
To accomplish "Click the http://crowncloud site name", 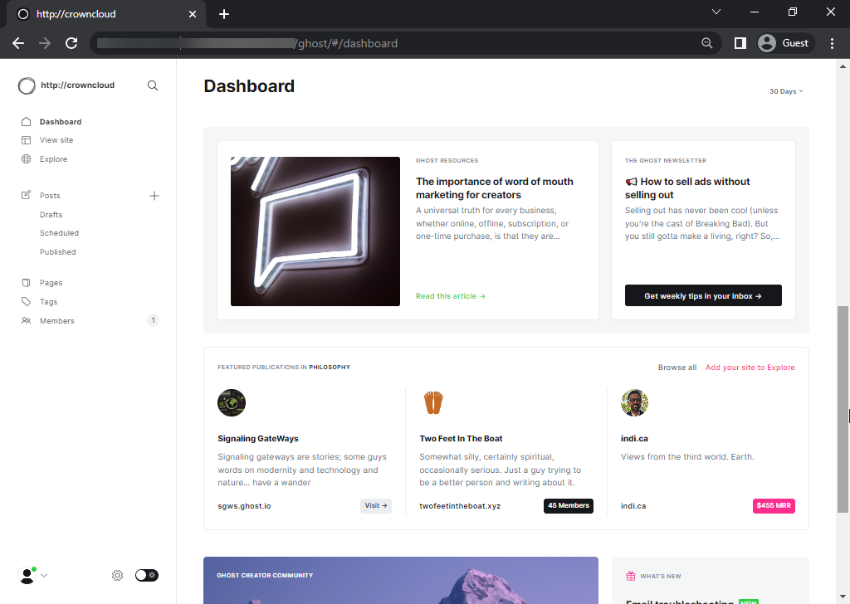I will pos(77,85).
